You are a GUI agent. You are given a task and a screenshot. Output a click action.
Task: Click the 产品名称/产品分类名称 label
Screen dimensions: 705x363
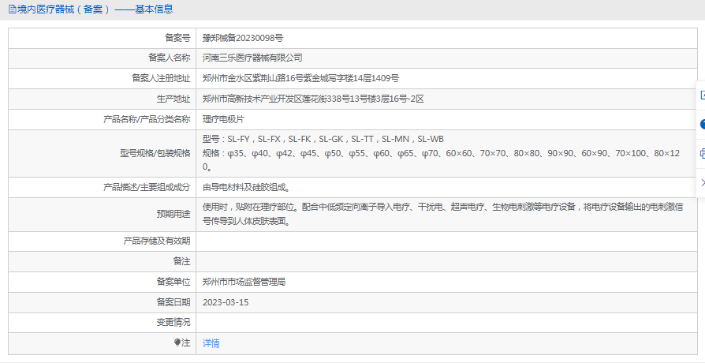click(x=147, y=120)
